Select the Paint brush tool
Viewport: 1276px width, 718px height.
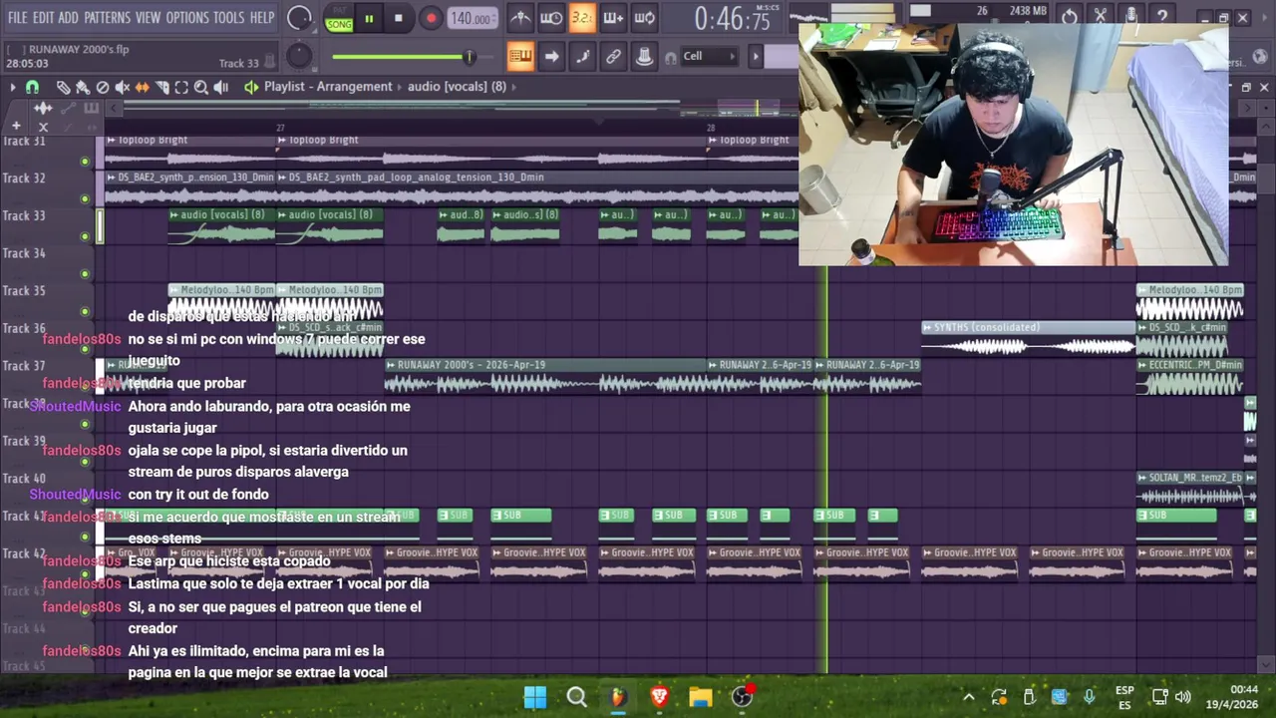click(83, 88)
